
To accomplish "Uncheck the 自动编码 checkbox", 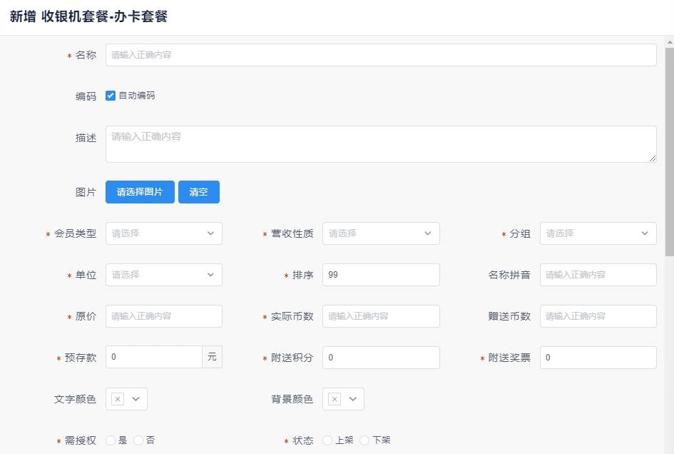I will point(111,96).
